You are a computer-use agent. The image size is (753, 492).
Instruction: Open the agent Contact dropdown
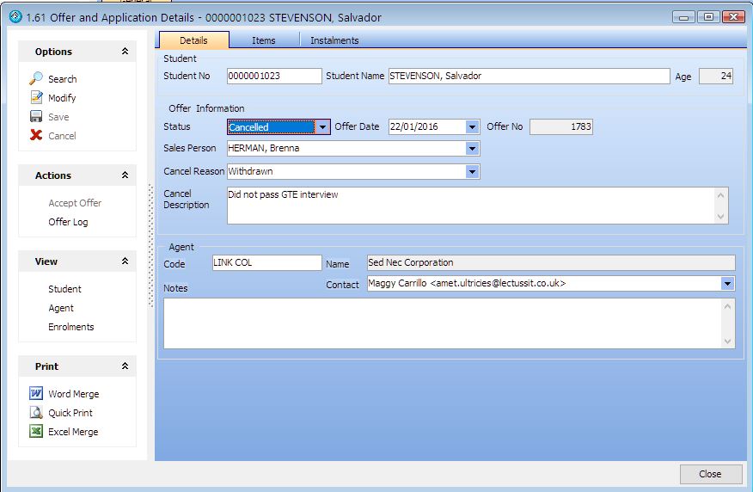click(x=727, y=284)
